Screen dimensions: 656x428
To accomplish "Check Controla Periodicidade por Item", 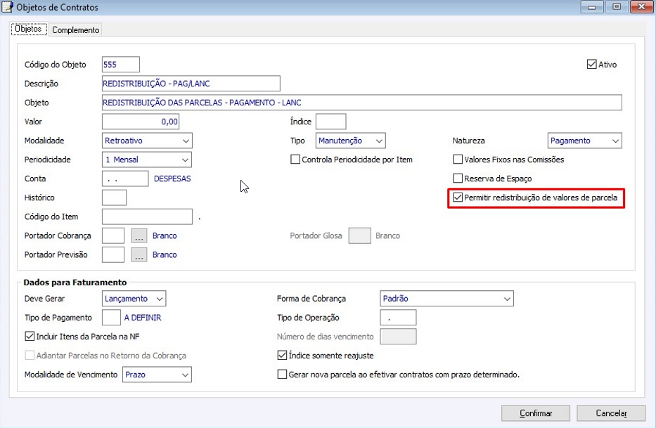I will click(295, 160).
